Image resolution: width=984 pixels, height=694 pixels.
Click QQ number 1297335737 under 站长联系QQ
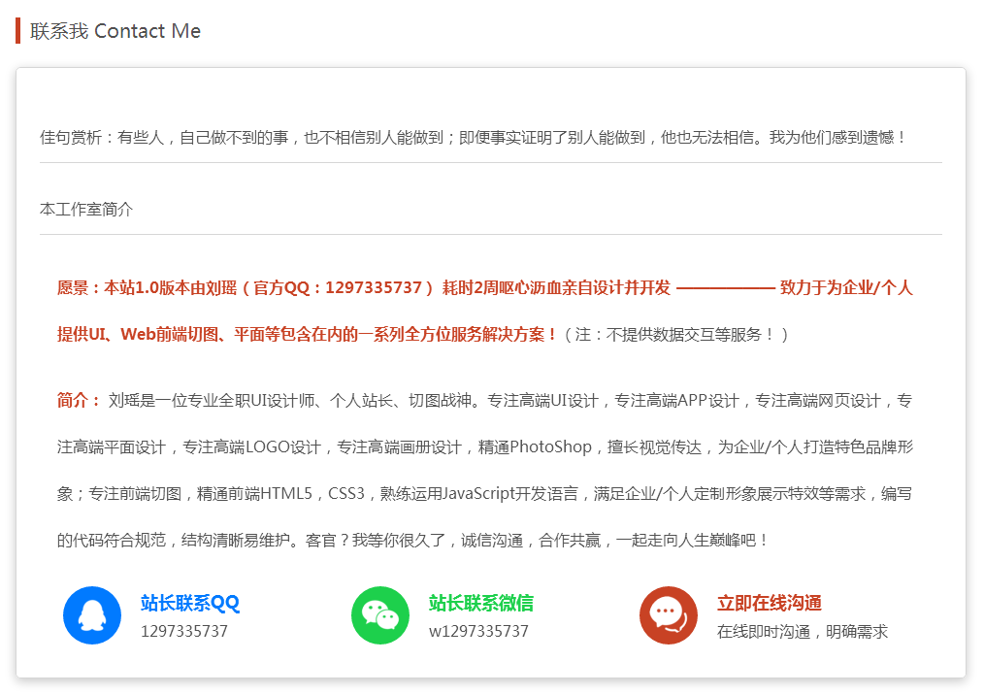(184, 631)
